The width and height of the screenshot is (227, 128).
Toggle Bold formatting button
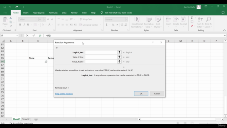point(20,25)
